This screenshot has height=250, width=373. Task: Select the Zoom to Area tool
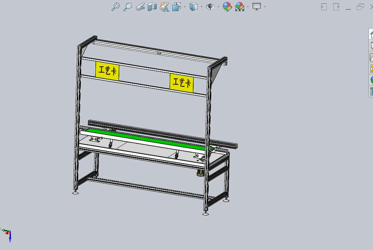[128, 7]
